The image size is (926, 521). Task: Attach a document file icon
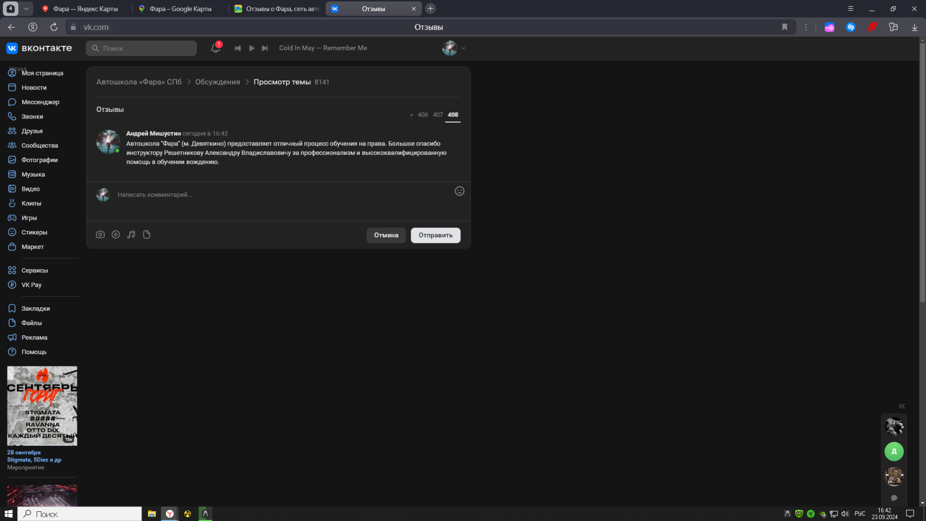[147, 235]
